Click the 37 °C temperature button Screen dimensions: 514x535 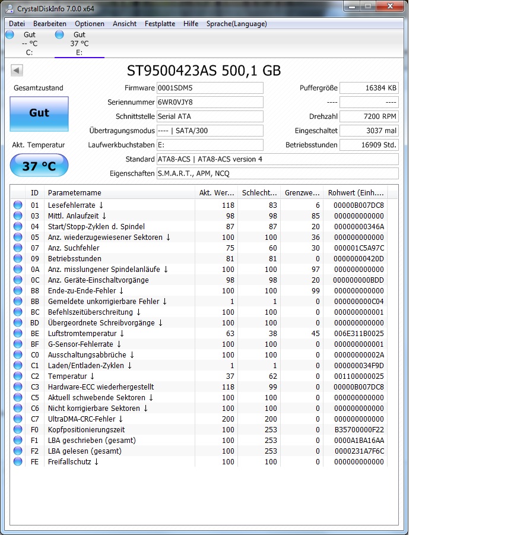39,165
